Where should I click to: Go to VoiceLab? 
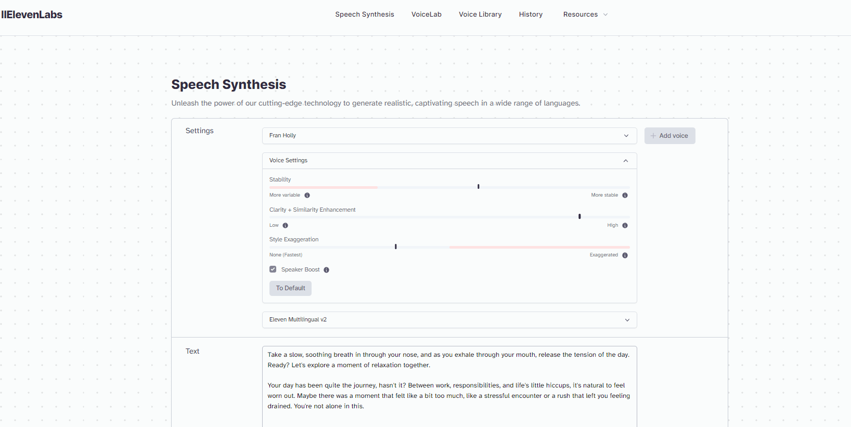[427, 15]
